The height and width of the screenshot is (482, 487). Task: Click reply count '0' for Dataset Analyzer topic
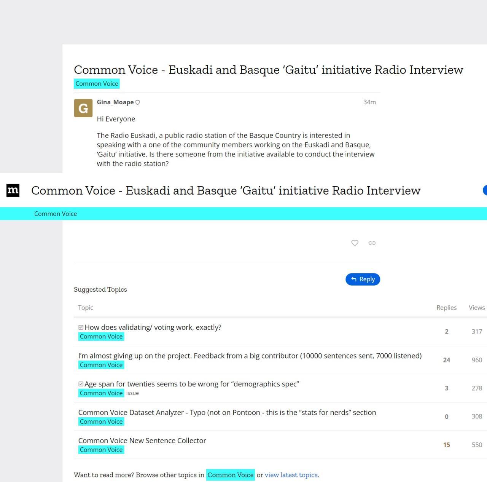coord(447,417)
